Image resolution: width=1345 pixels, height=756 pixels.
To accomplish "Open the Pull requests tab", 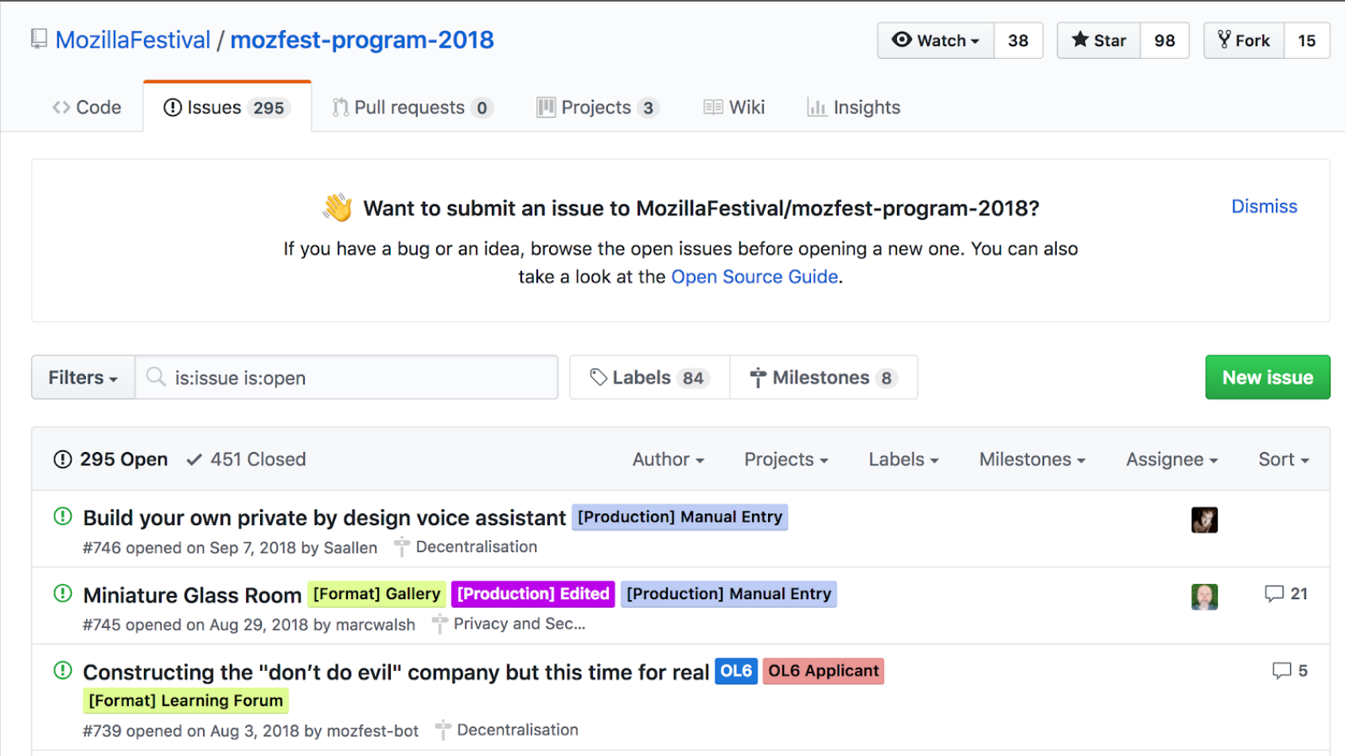I will tap(412, 107).
